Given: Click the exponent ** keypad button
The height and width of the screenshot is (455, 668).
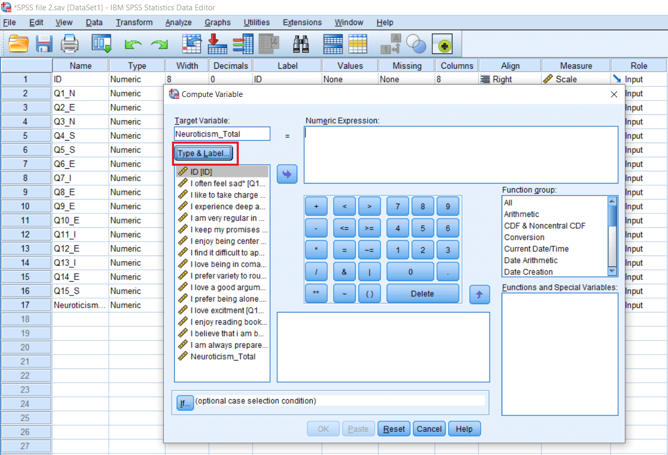Looking at the screenshot, I should [x=316, y=294].
